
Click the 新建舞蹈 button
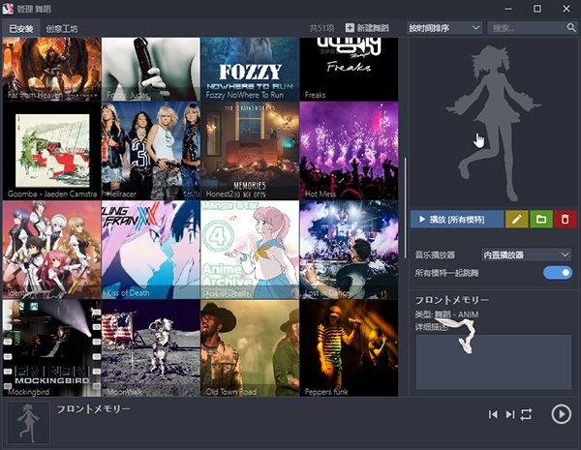click(x=367, y=28)
